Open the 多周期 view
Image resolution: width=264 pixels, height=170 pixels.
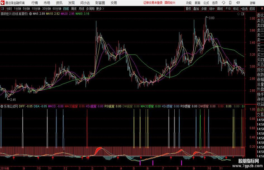90,9
